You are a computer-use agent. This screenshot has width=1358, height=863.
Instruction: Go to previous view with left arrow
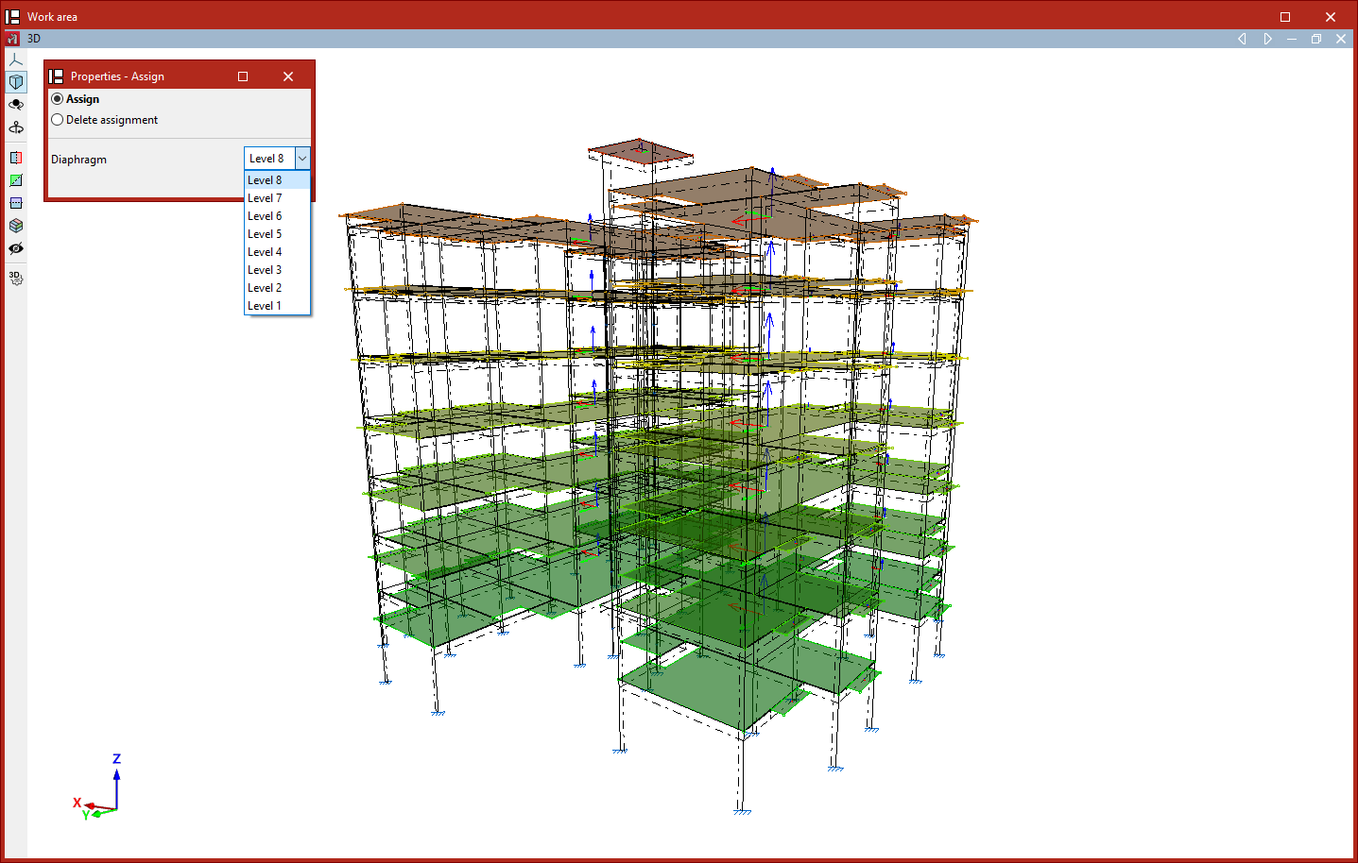tap(1242, 39)
